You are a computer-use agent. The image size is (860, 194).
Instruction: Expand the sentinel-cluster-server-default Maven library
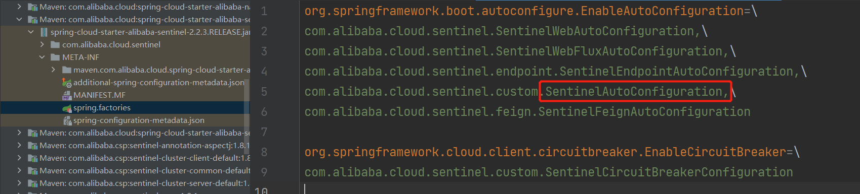19,183
